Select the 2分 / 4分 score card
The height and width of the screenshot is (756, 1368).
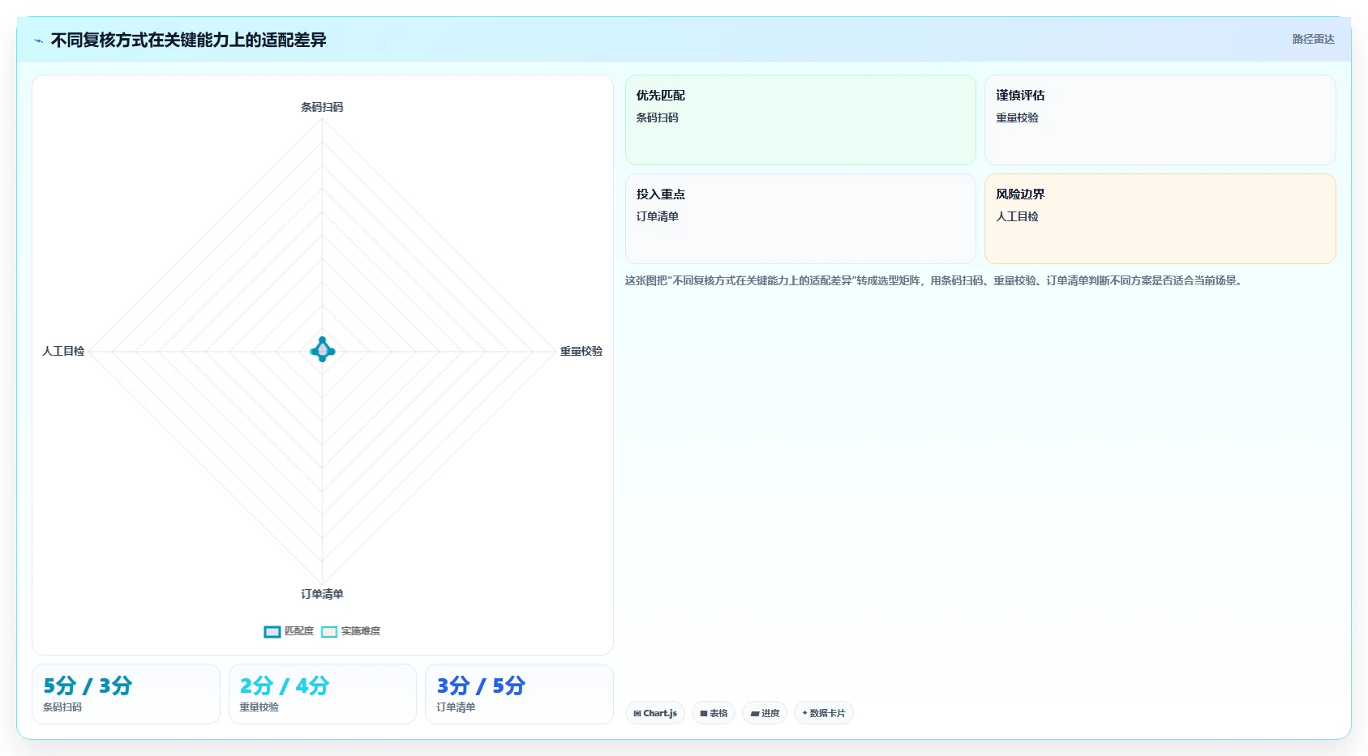click(x=323, y=694)
